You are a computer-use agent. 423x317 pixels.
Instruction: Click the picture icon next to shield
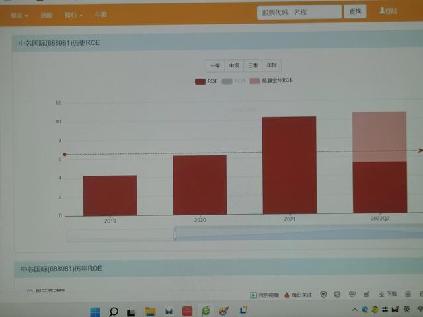coord(338,295)
